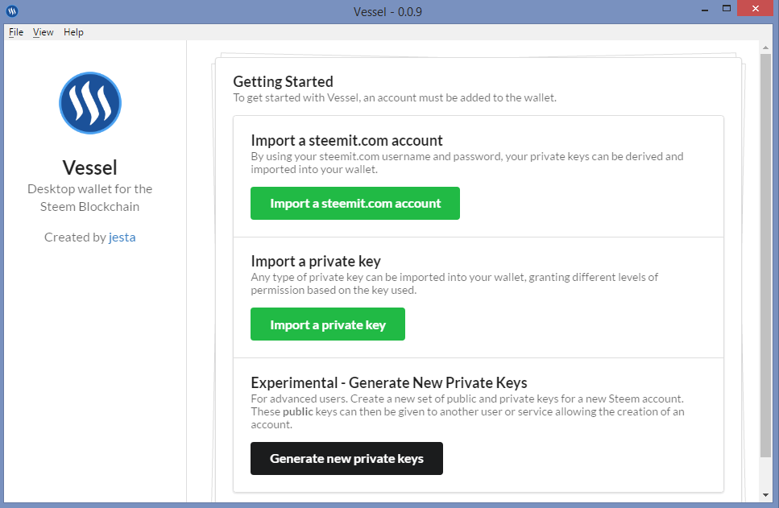Click 'Desktop wallet for the Steem Blockchain' text
779x508 pixels.
click(90, 197)
